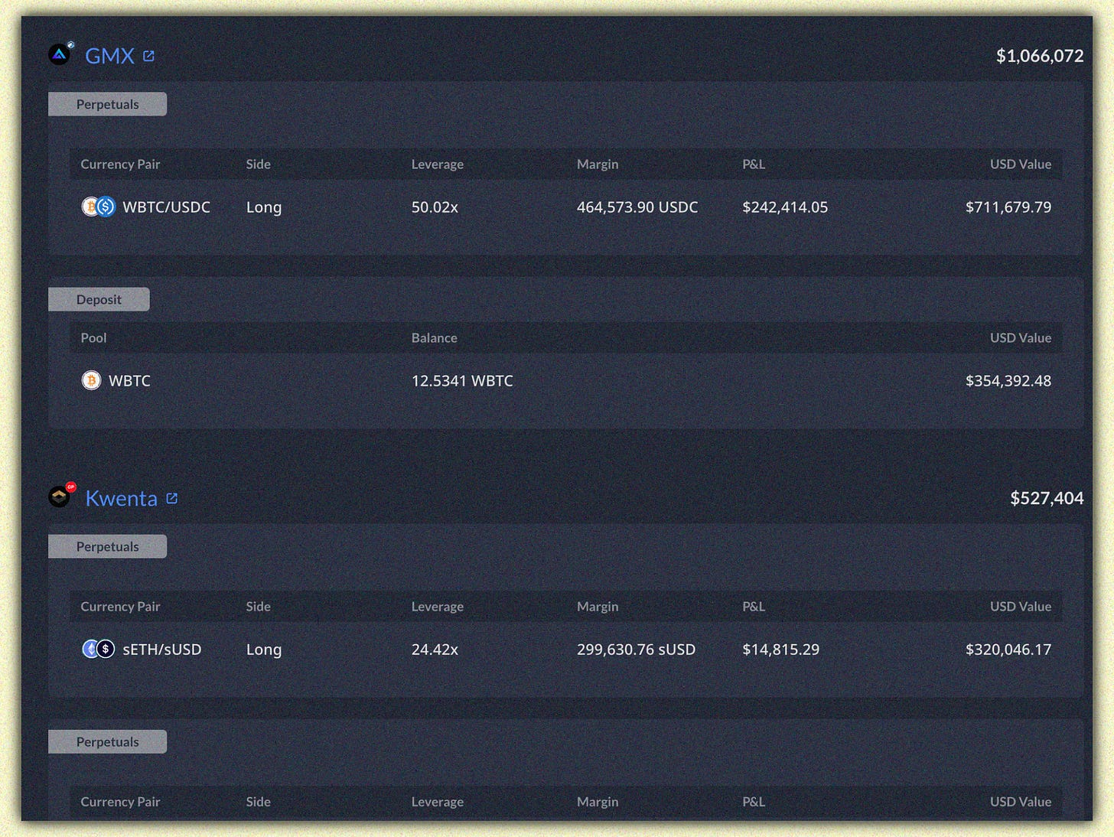Click the Pool column header
1114x837 pixels.
pos(93,338)
